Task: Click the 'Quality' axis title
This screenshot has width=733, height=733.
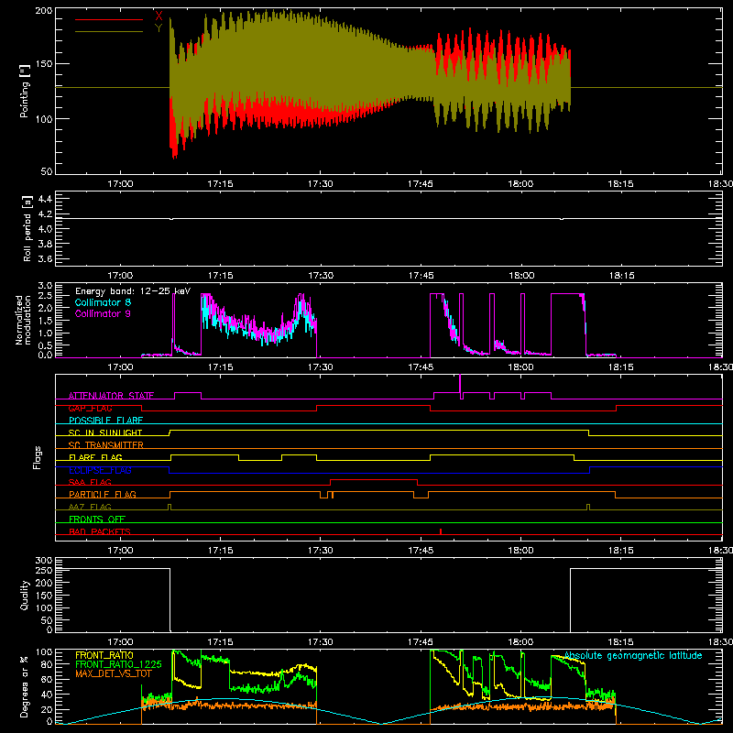Action: [25, 595]
